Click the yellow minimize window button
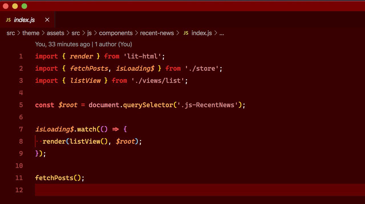Viewport: 365px width, 204px height. click(15, 6)
